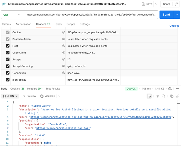Select the "Airbnb Agent" name value

pos(41,106)
